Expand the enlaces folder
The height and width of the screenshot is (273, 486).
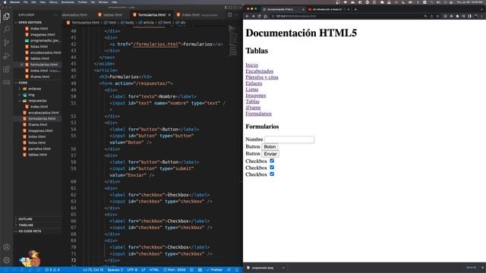[x=34, y=89]
